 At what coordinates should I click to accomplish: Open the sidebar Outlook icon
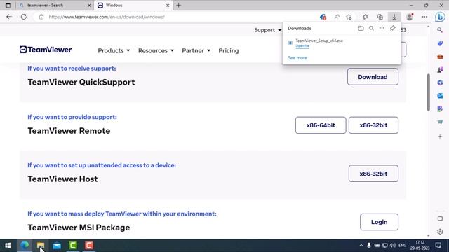click(x=440, y=96)
